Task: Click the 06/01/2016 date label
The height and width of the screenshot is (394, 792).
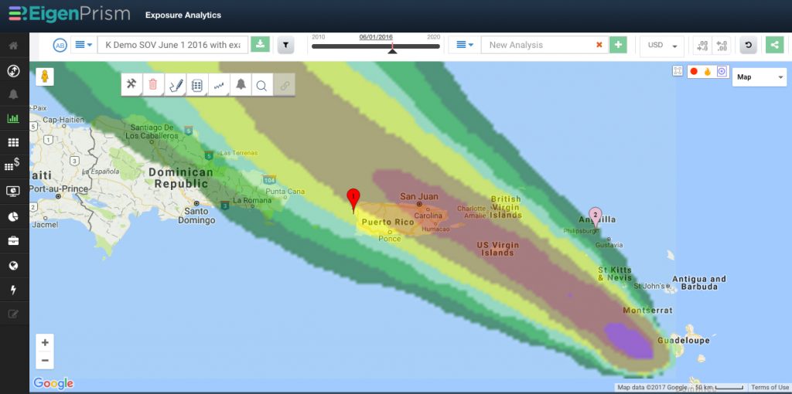Action: [376, 37]
